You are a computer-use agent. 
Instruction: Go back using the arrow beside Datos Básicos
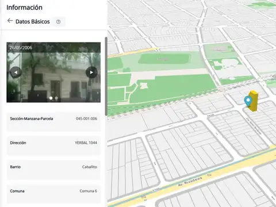pos(10,21)
